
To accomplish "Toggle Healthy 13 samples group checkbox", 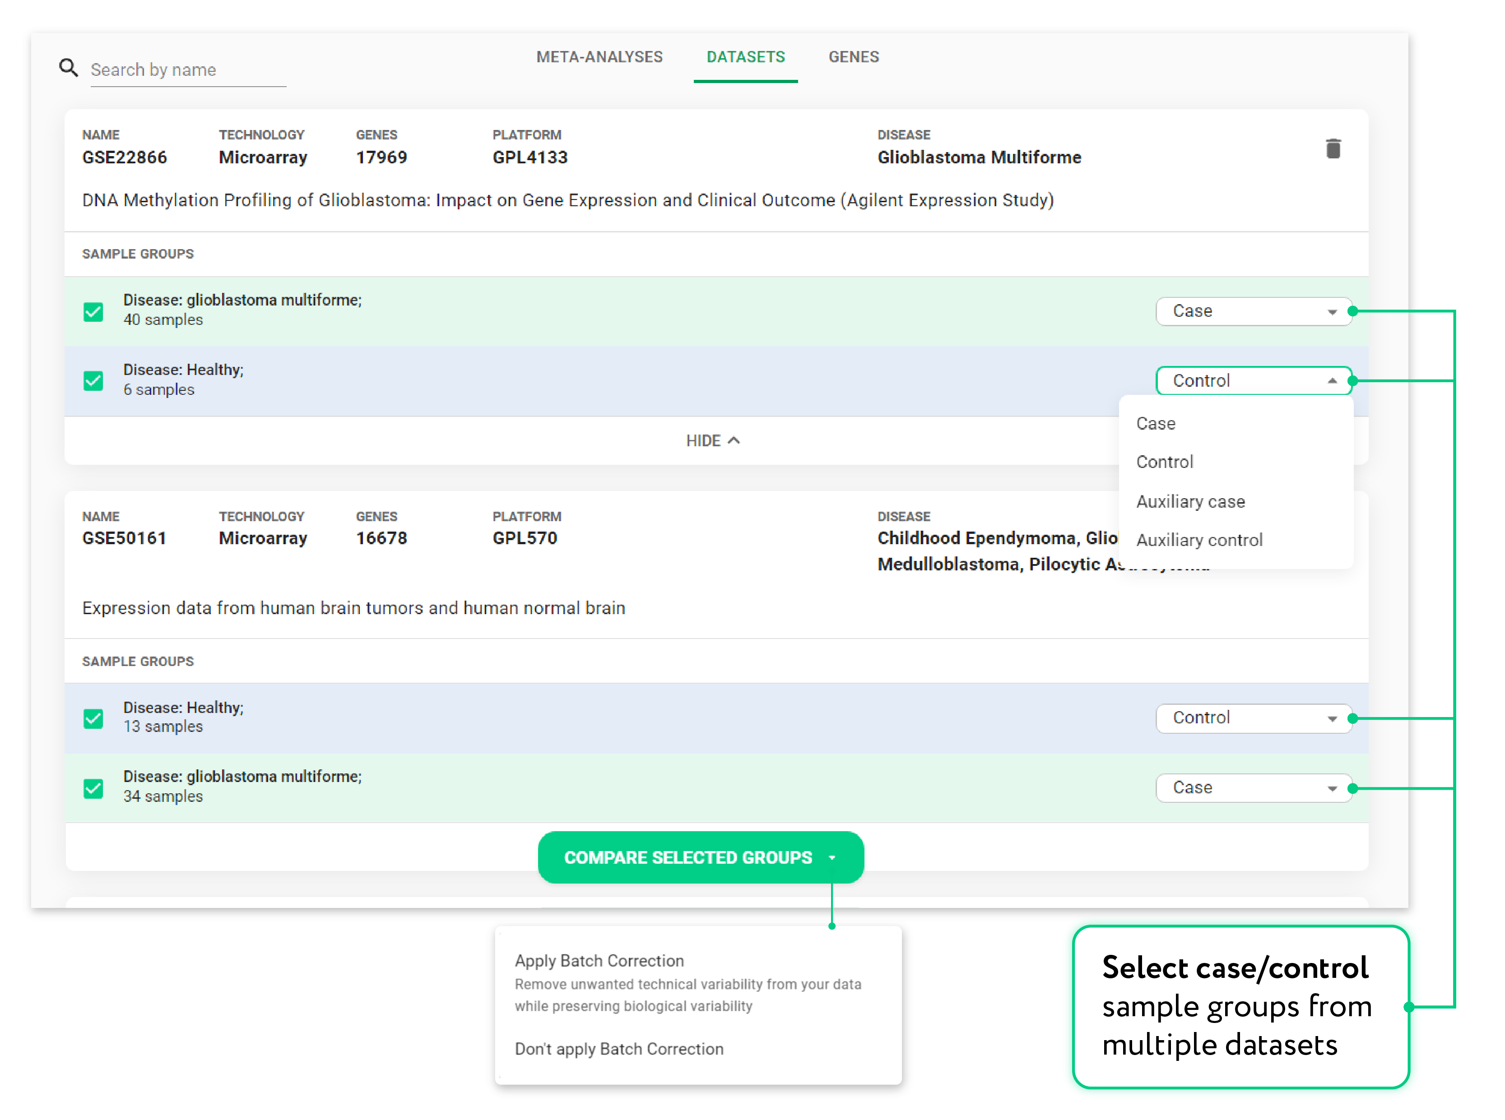I will click(x=93, y=719).
